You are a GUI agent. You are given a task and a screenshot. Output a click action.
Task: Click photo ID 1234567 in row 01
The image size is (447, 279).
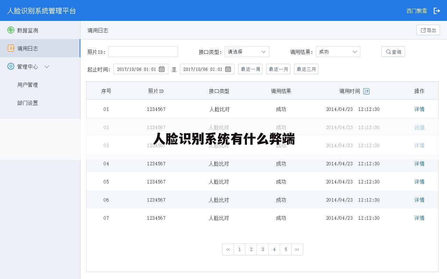156,109
